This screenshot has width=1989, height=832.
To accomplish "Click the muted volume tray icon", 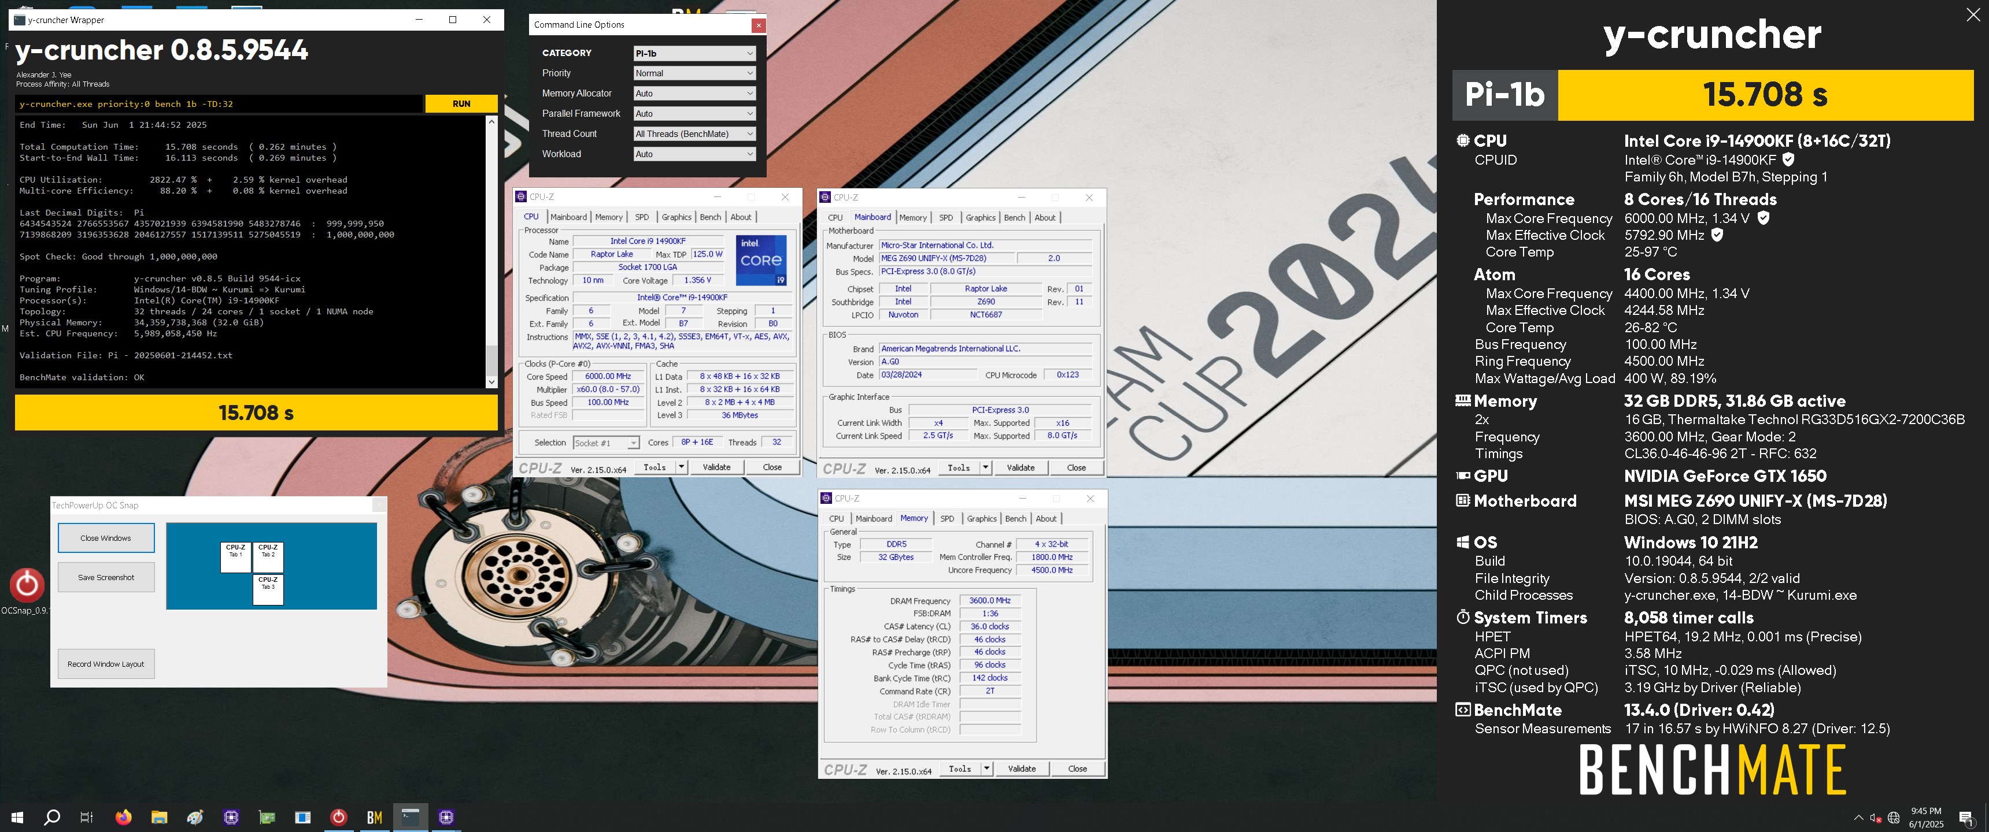I will click(1876, 818).
